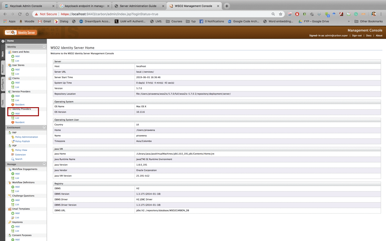Click Add icon under Workflow Engagements
The width and height of the screenshot is (386, 241).
tap(13, 174)
